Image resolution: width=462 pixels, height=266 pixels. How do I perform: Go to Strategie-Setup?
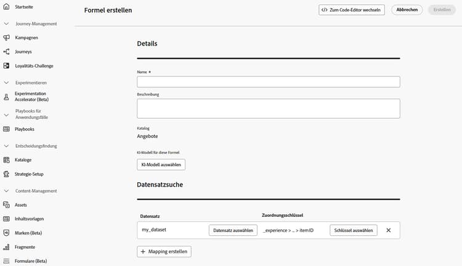coord(29,174)
